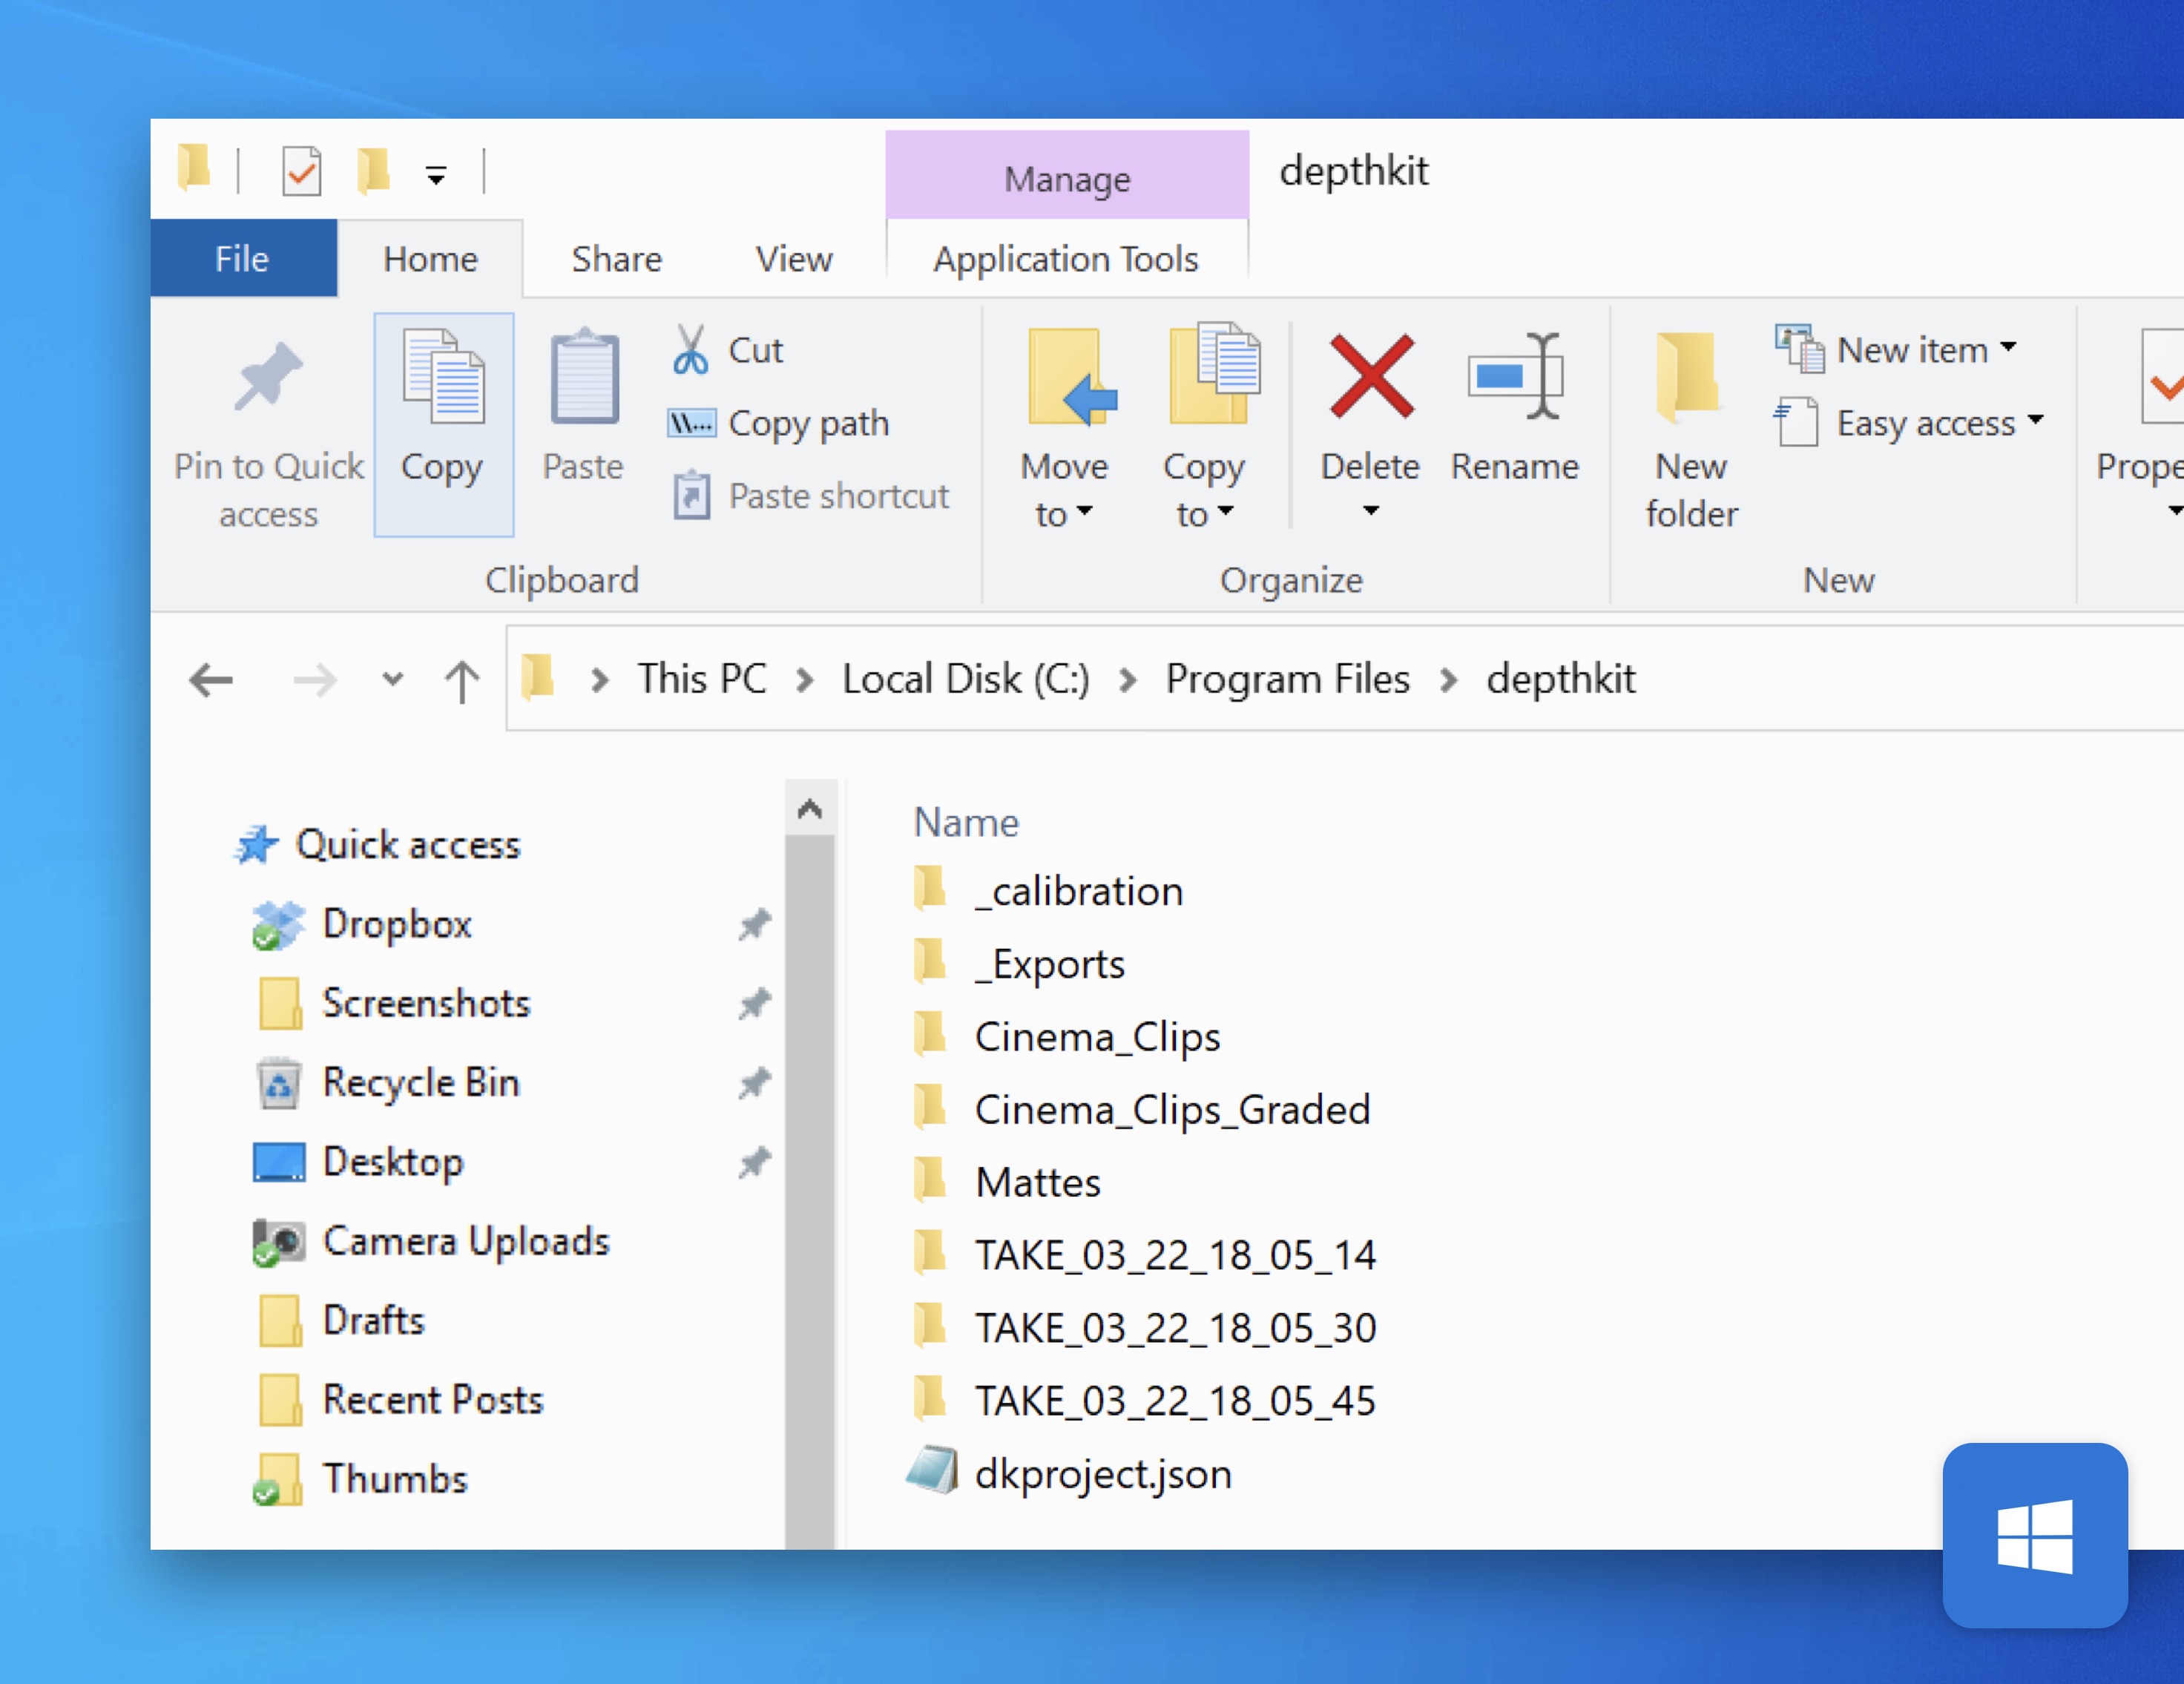Image resolution: width=2184 pixels, height=1684 pixels.
Task: Open the Move to dropdown
Action: pyautogui.click(x=1064, y=490)
